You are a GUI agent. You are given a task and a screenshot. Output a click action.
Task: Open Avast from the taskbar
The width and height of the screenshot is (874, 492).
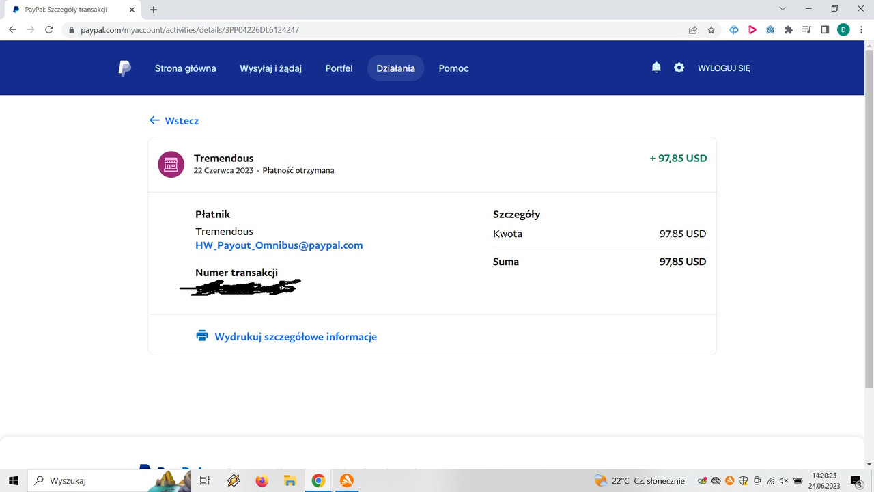(x=346, y=480)
